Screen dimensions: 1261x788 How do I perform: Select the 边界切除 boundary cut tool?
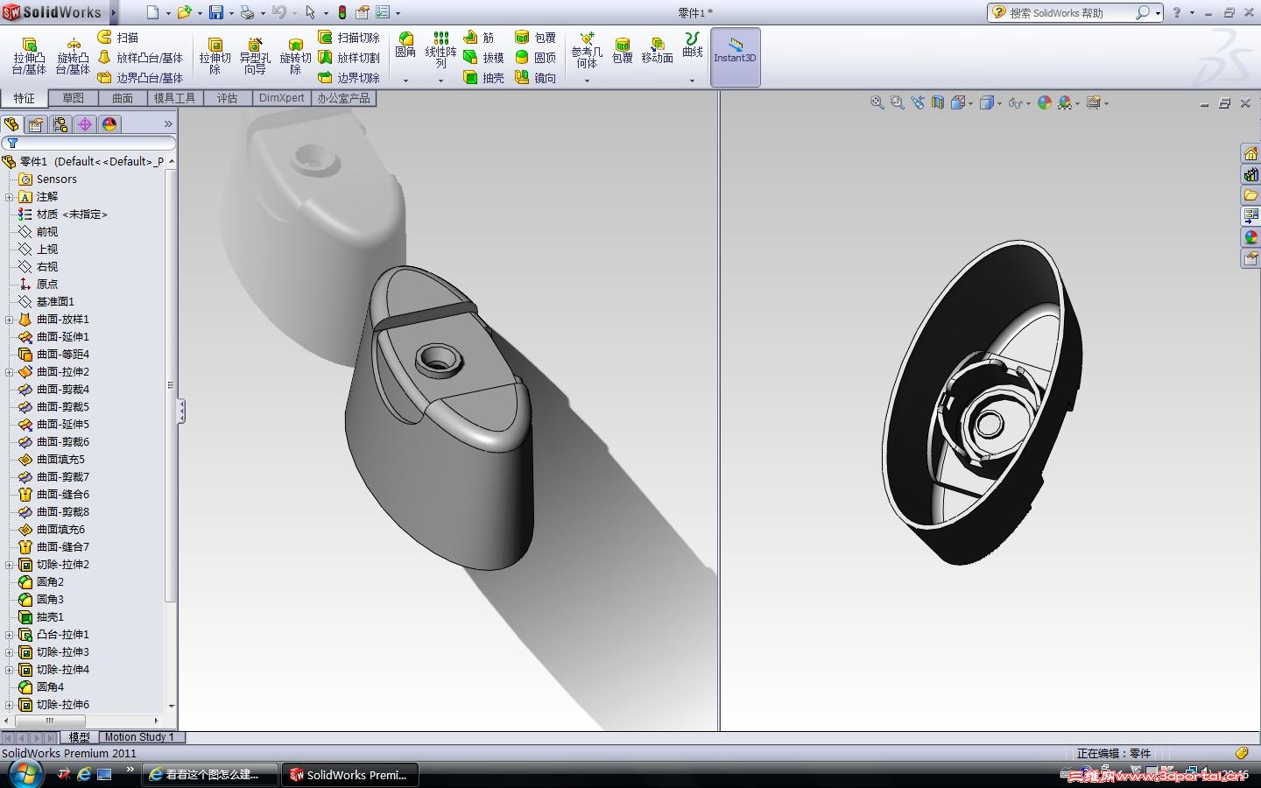(x=349, y=78)
